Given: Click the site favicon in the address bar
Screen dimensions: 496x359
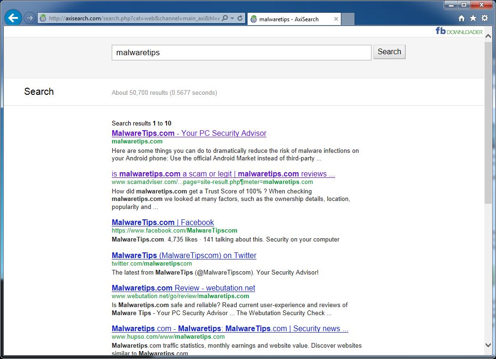Looking at the screenshot, I should tap(43, 18).
